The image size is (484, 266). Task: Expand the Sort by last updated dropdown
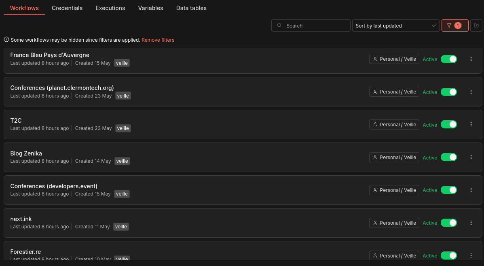coord(395,26)
